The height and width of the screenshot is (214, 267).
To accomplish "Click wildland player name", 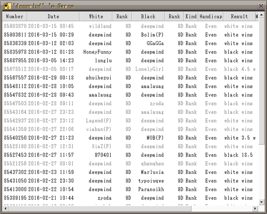I will (x=100, y=26).
